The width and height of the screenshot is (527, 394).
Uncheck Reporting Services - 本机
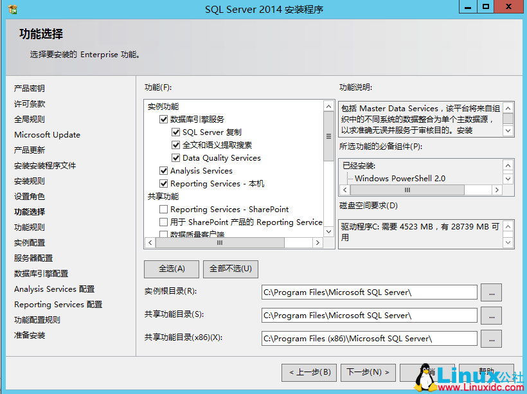165,184
